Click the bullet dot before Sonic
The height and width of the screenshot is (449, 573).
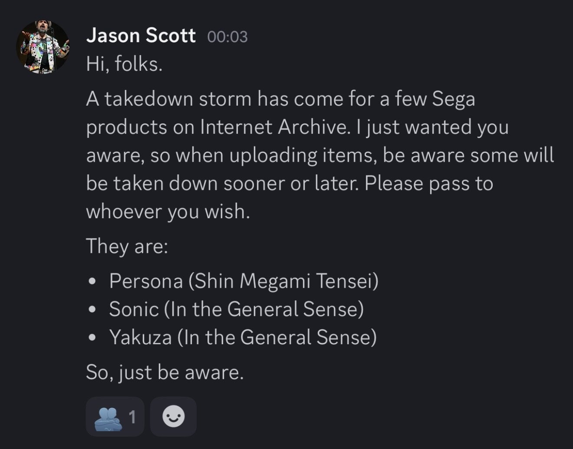[92, 309]
